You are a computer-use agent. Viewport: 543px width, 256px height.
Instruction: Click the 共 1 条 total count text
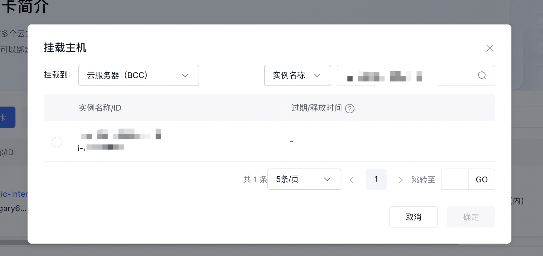255,180
